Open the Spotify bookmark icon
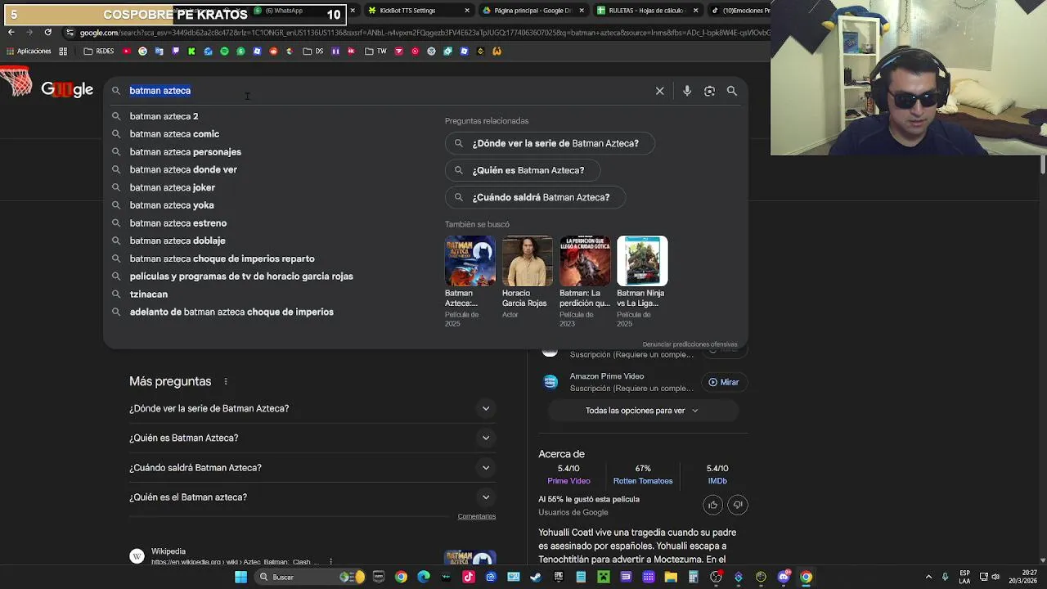 coord(224,51)
